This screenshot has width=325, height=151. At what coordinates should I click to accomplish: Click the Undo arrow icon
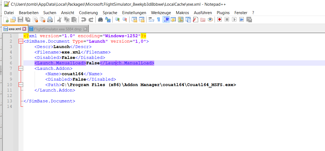click(84, 20)
